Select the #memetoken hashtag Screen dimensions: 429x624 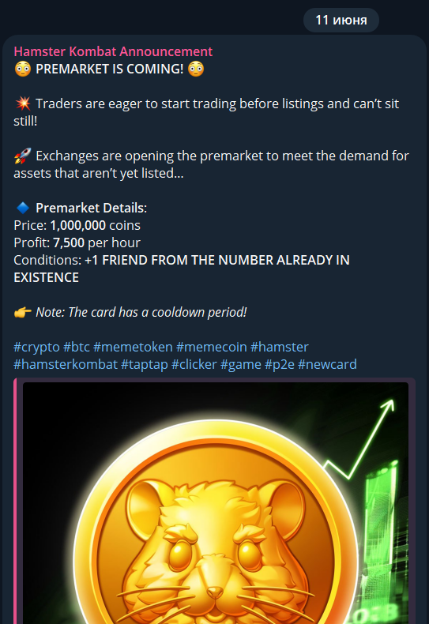(x=133, y=347)
